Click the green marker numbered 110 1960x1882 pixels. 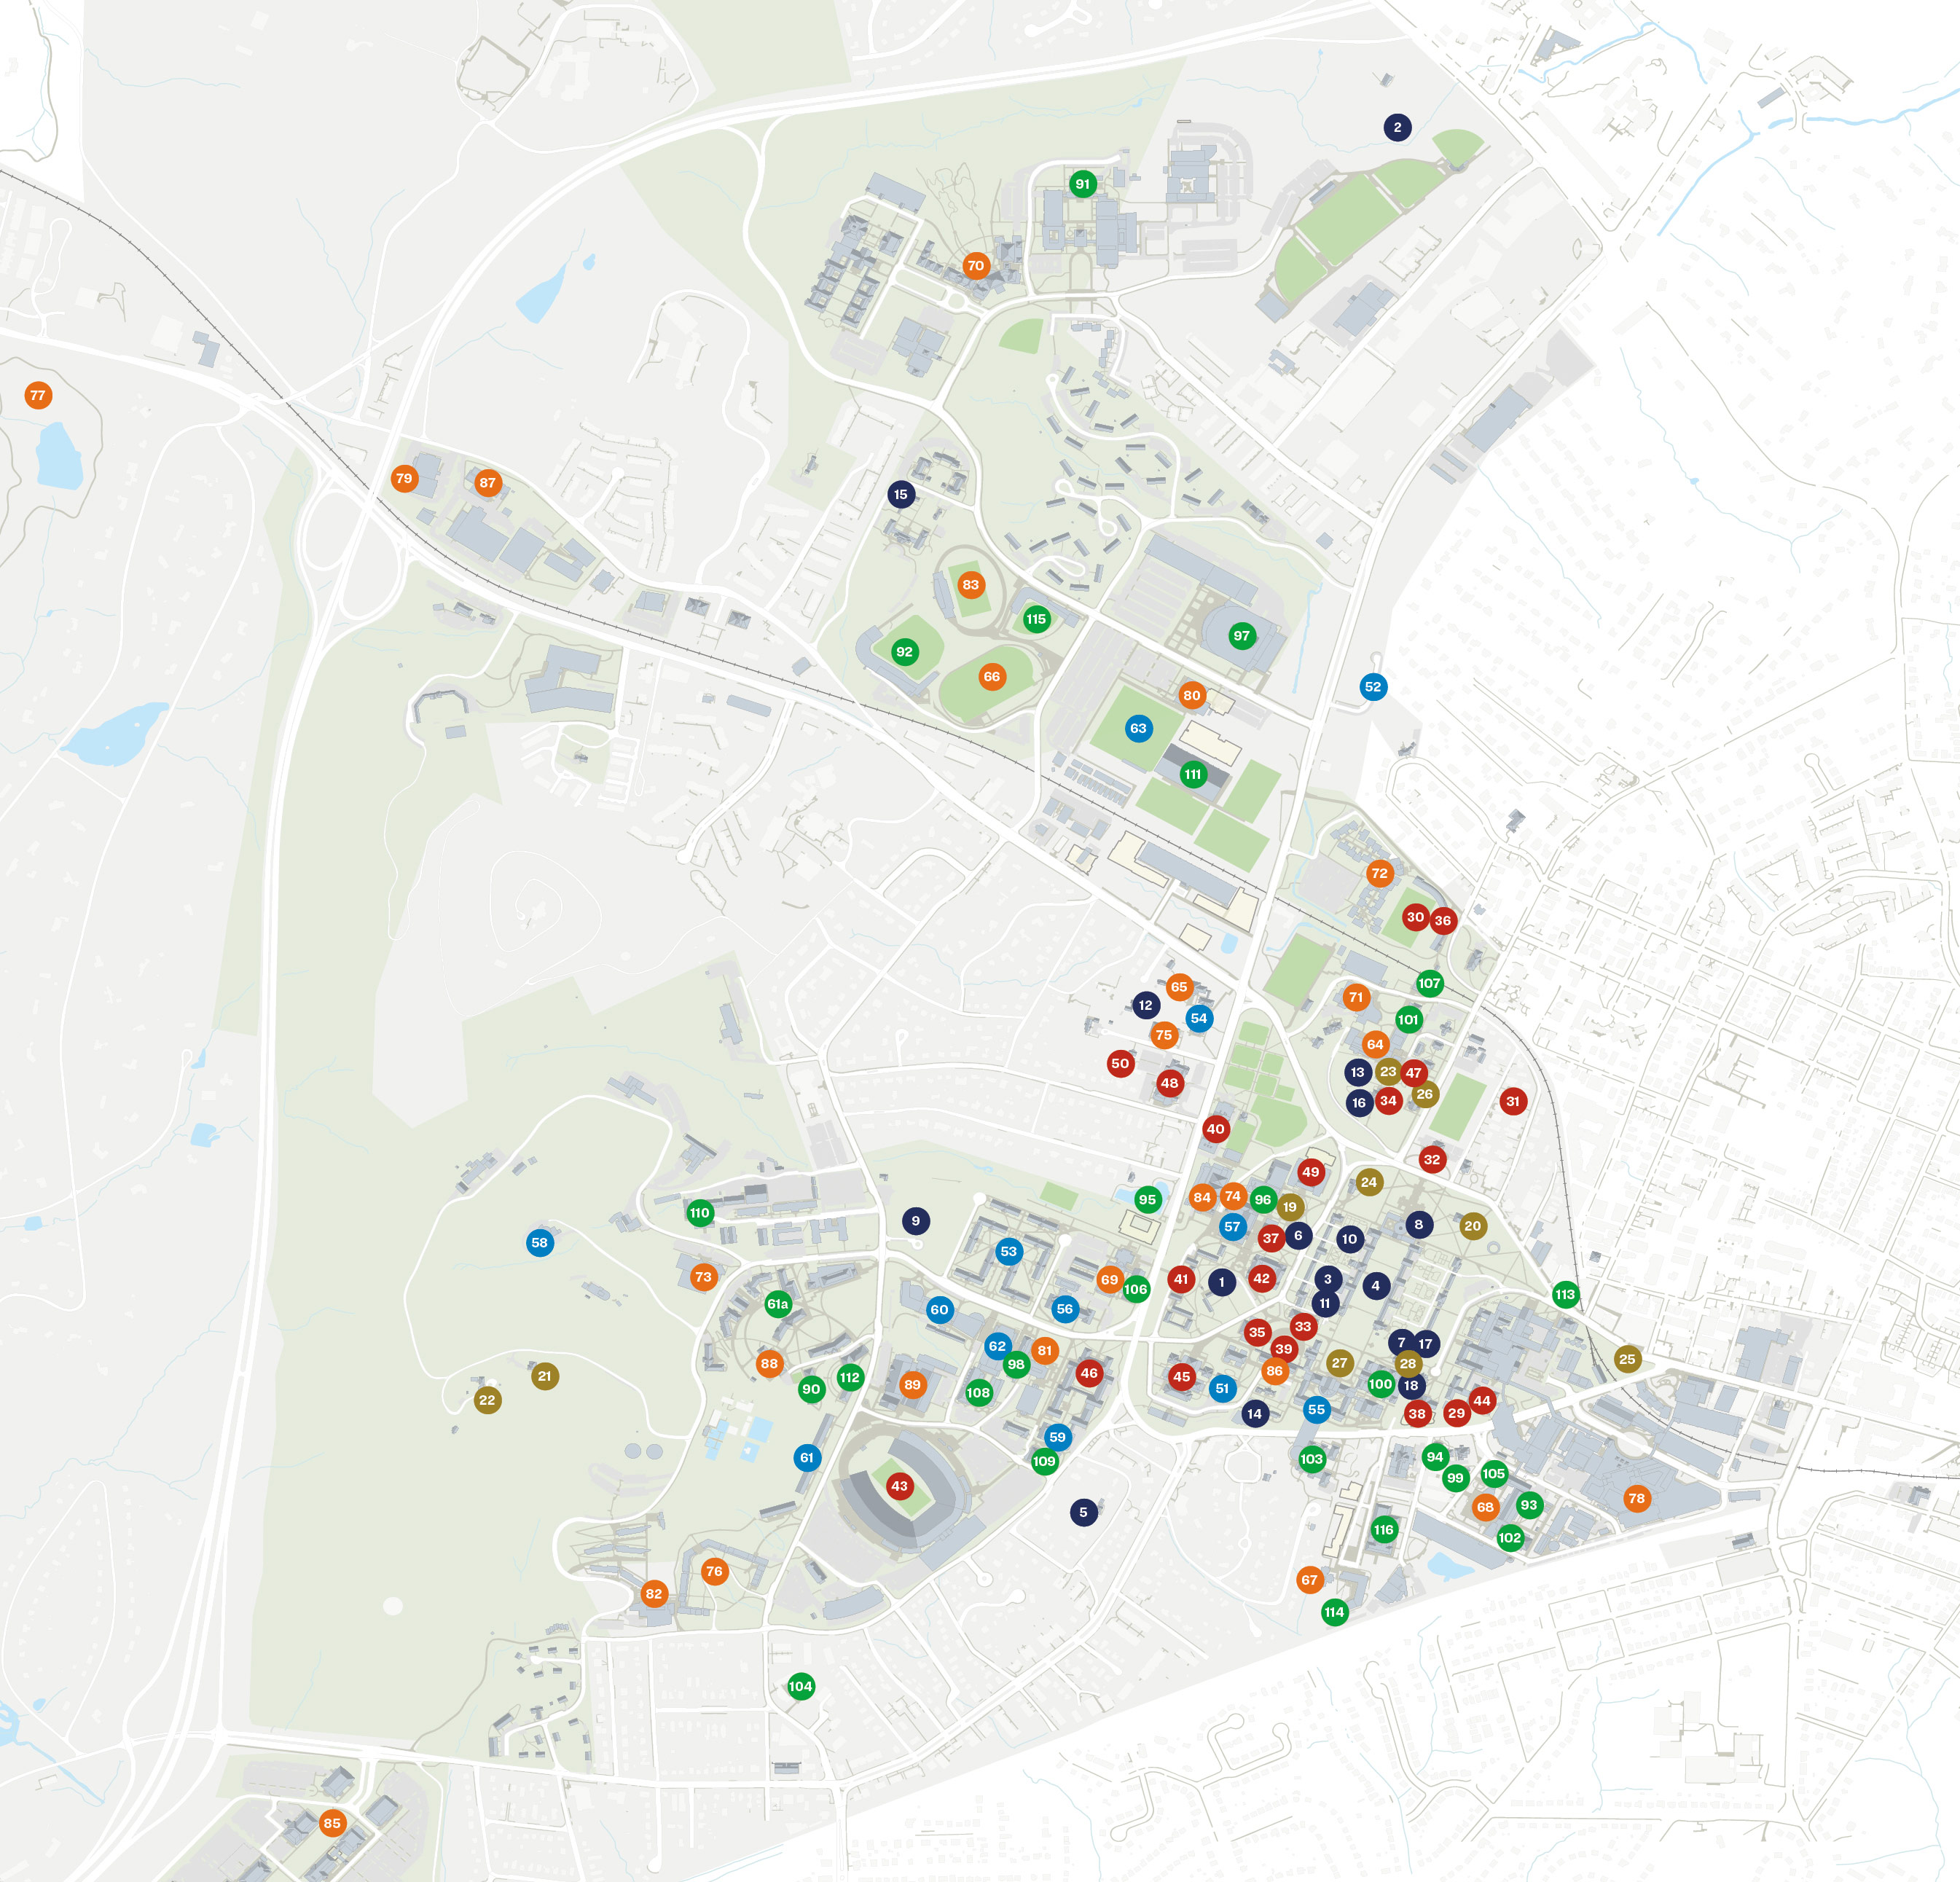699,1213
